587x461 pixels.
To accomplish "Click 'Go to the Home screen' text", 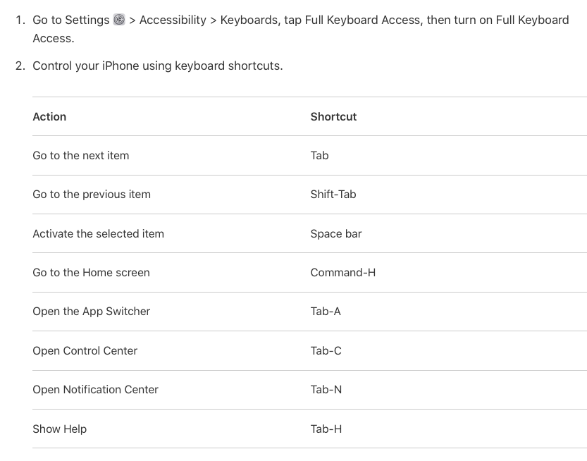I will (x=91, y=272).
